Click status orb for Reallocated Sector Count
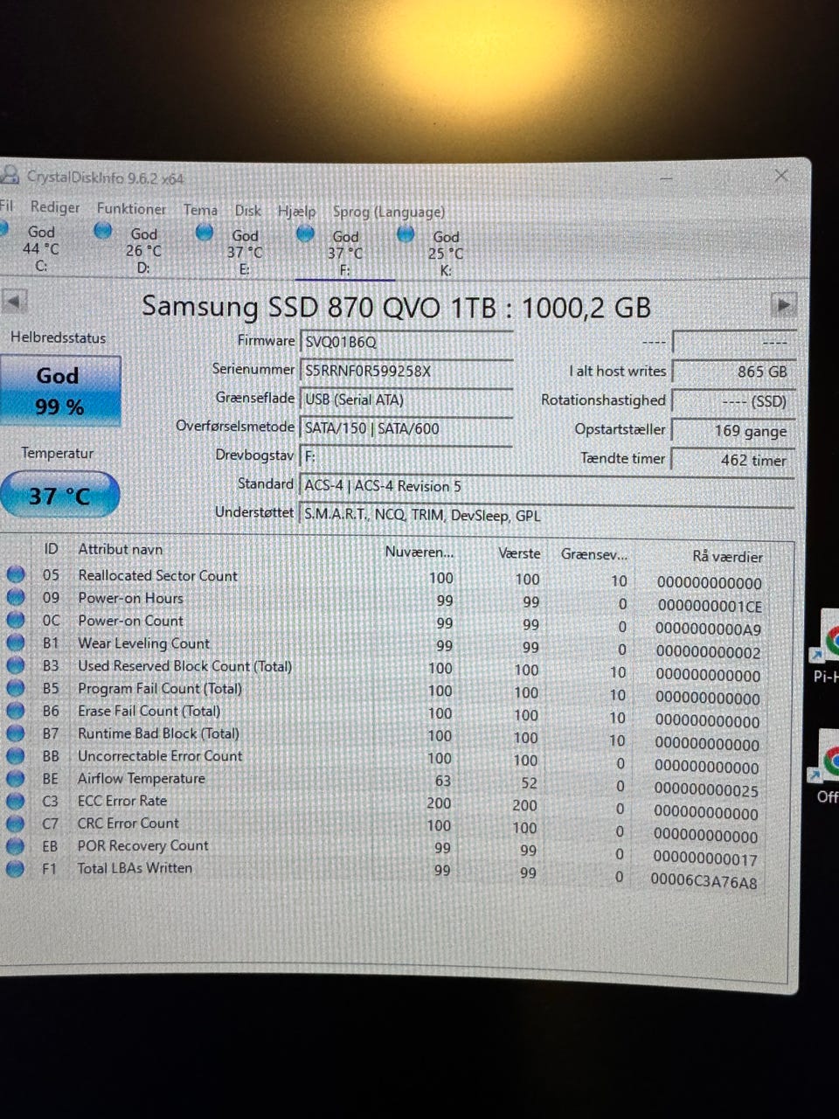 [x=16, y=574]
